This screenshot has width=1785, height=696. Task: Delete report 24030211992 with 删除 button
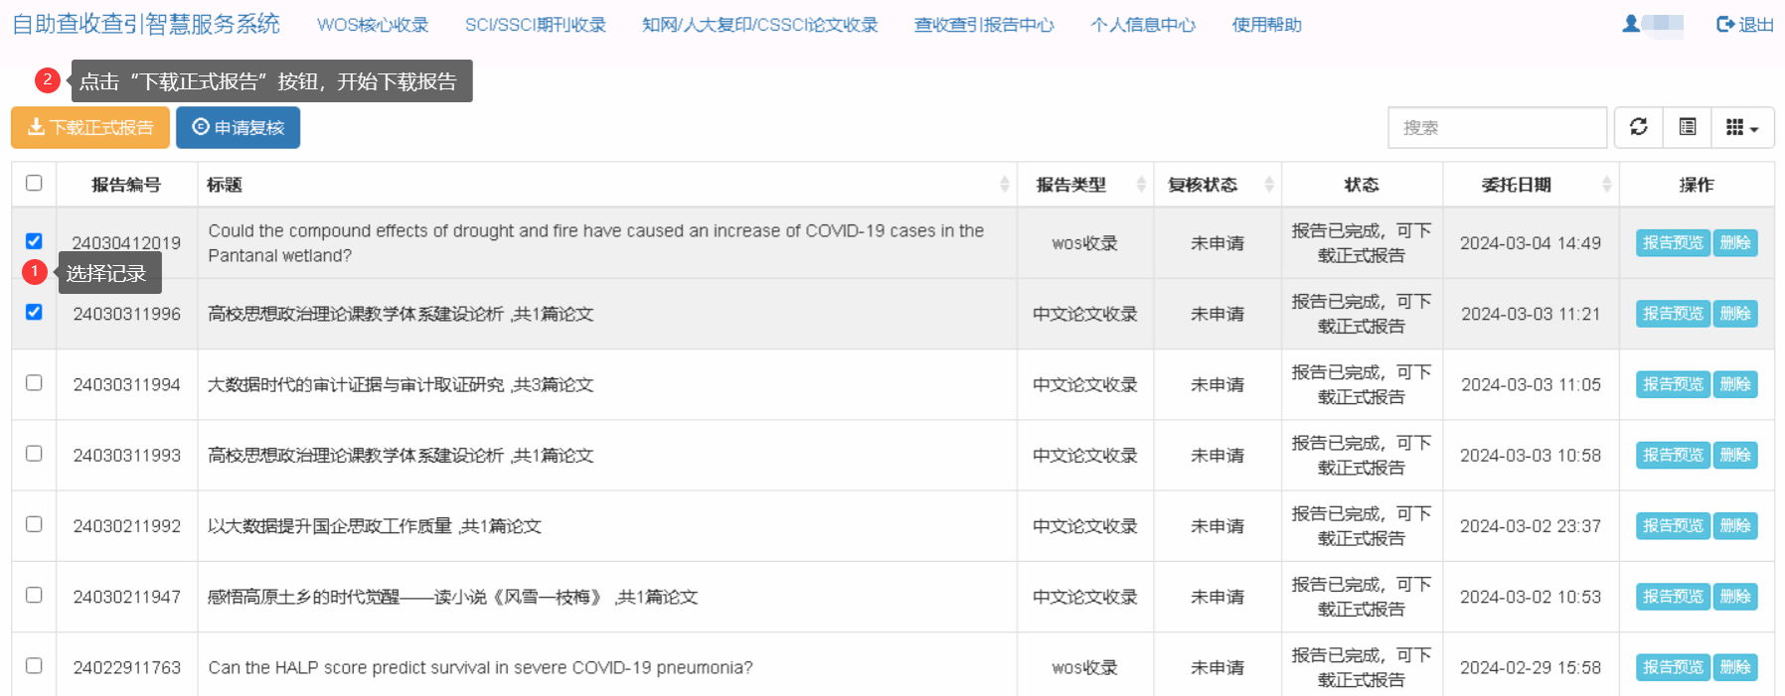tap(1734, 526)
